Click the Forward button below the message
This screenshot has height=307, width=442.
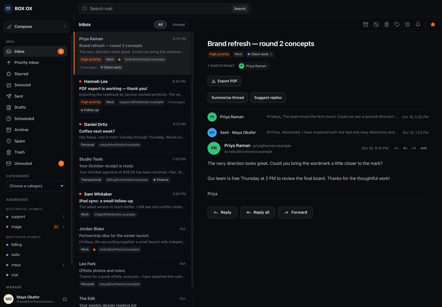pyautogui.click(x=295, y=212)
